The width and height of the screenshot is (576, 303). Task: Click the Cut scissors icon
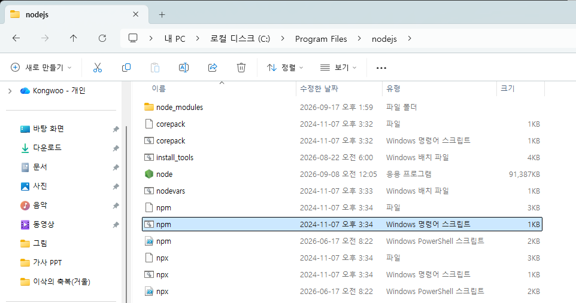(98, 68)
